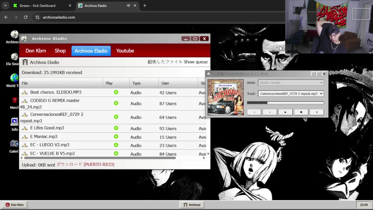Open a new browser tab
The height and width of the screenshot is (210, 373).
(x=145, y=6)
